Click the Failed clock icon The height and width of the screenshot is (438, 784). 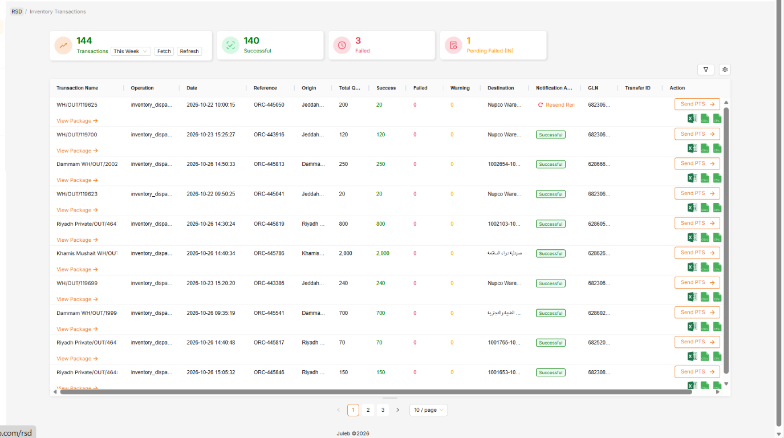(342, 45)
